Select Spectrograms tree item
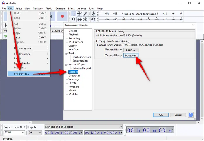 (x=80, y=61)
